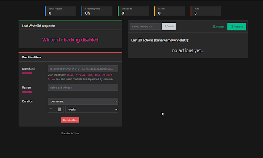263x158 pixels.
Task: Click the Identifier(s) input field
Action: [82, 69]
